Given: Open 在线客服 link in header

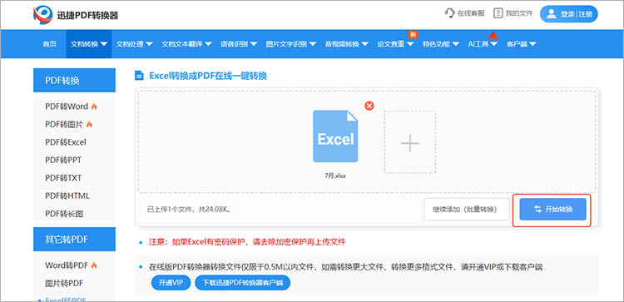Looking at the screenshot, I should click(x=465, y=13).
